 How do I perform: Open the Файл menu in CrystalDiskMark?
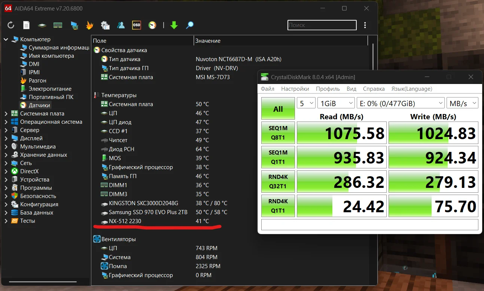coord(268,89)
